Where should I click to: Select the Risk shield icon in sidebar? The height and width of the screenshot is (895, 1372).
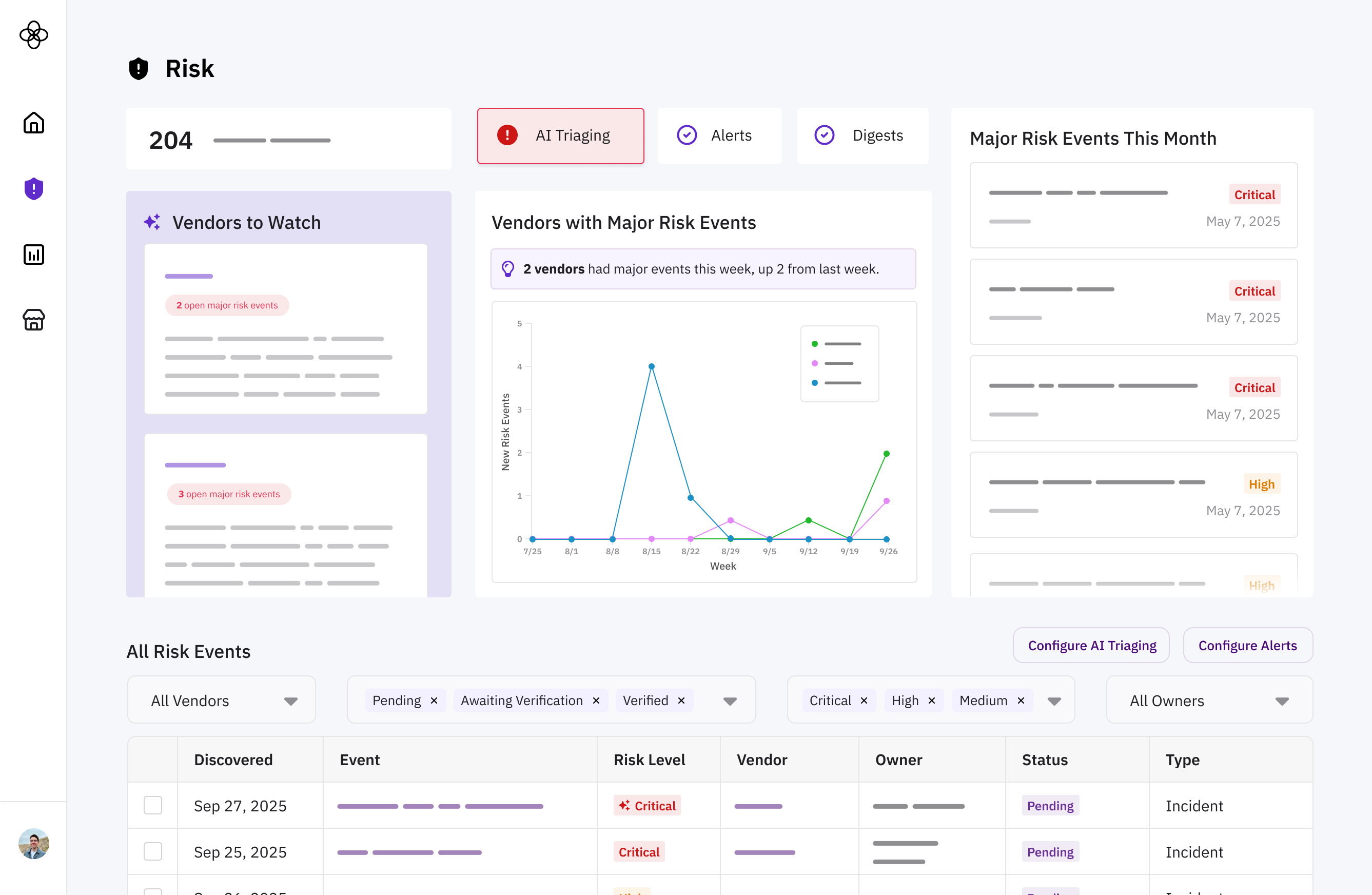pos(33,188)
